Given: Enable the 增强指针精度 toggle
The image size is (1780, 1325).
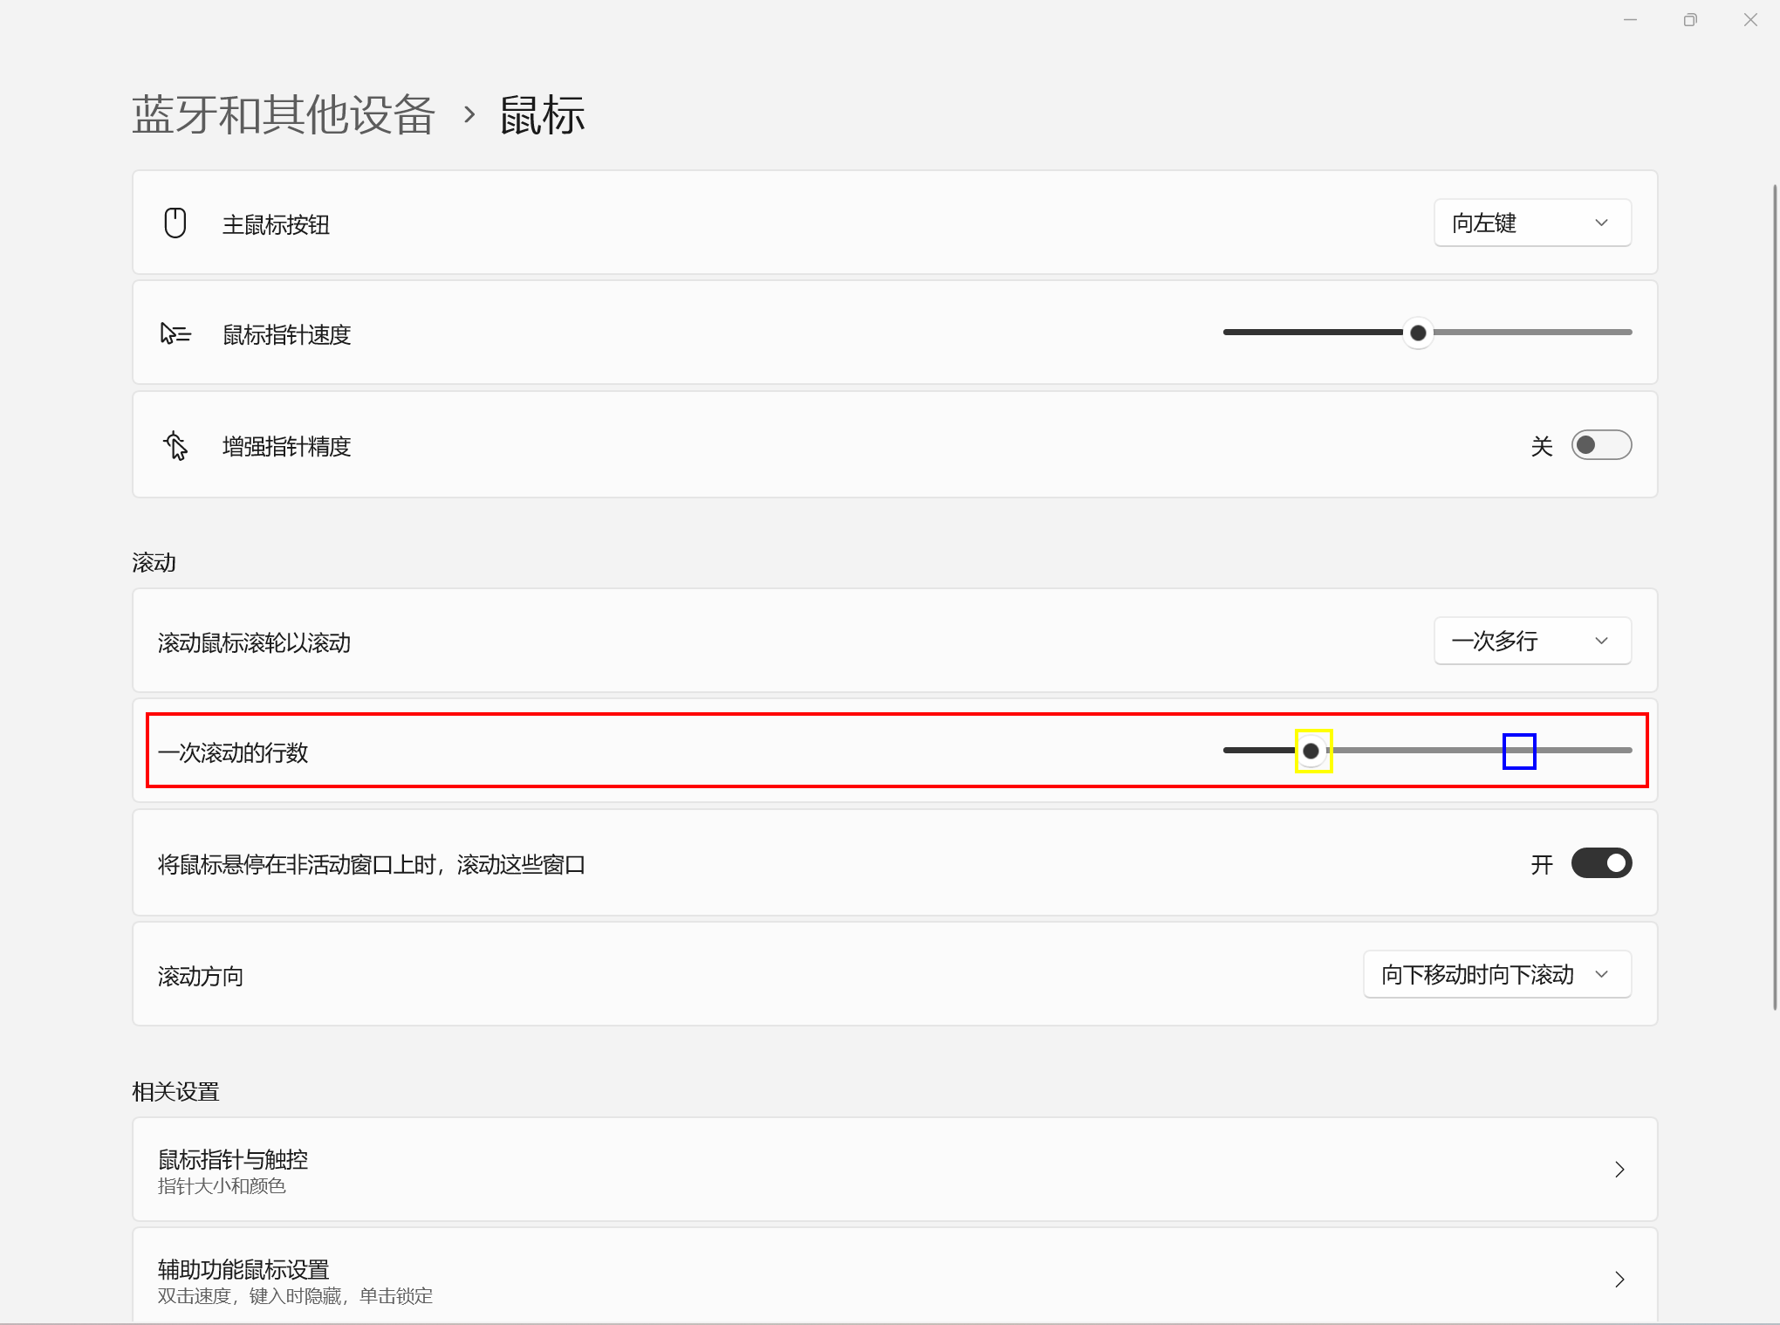Looking at the screenshot, I should point(1601,445).
